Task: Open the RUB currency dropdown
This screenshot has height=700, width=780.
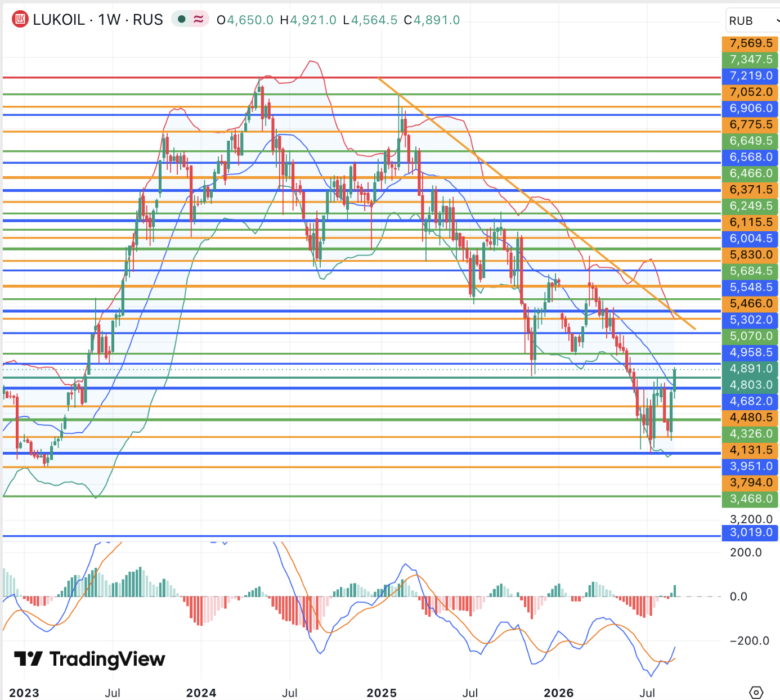Action: 753,21
